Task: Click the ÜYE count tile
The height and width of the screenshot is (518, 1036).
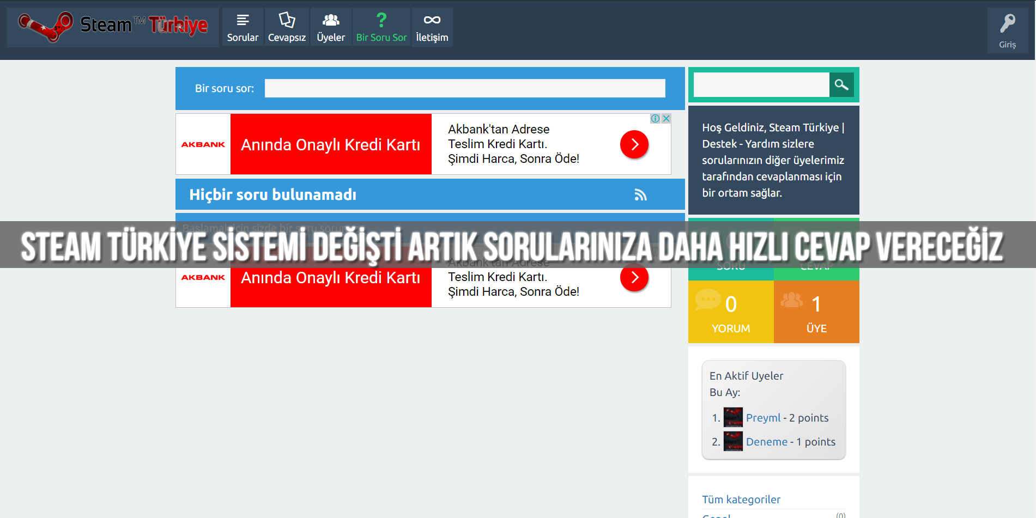Action: [x=816, y=312]
